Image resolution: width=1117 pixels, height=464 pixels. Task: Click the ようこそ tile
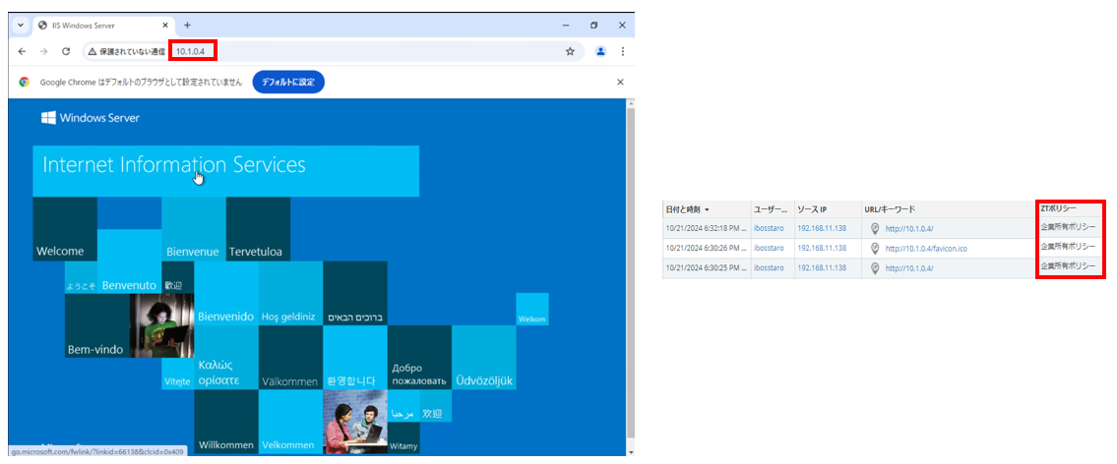click(x=81, y=277)
